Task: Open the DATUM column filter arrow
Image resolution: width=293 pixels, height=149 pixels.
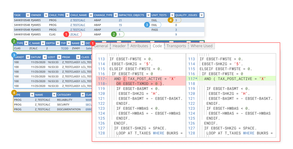Action: 45,57
